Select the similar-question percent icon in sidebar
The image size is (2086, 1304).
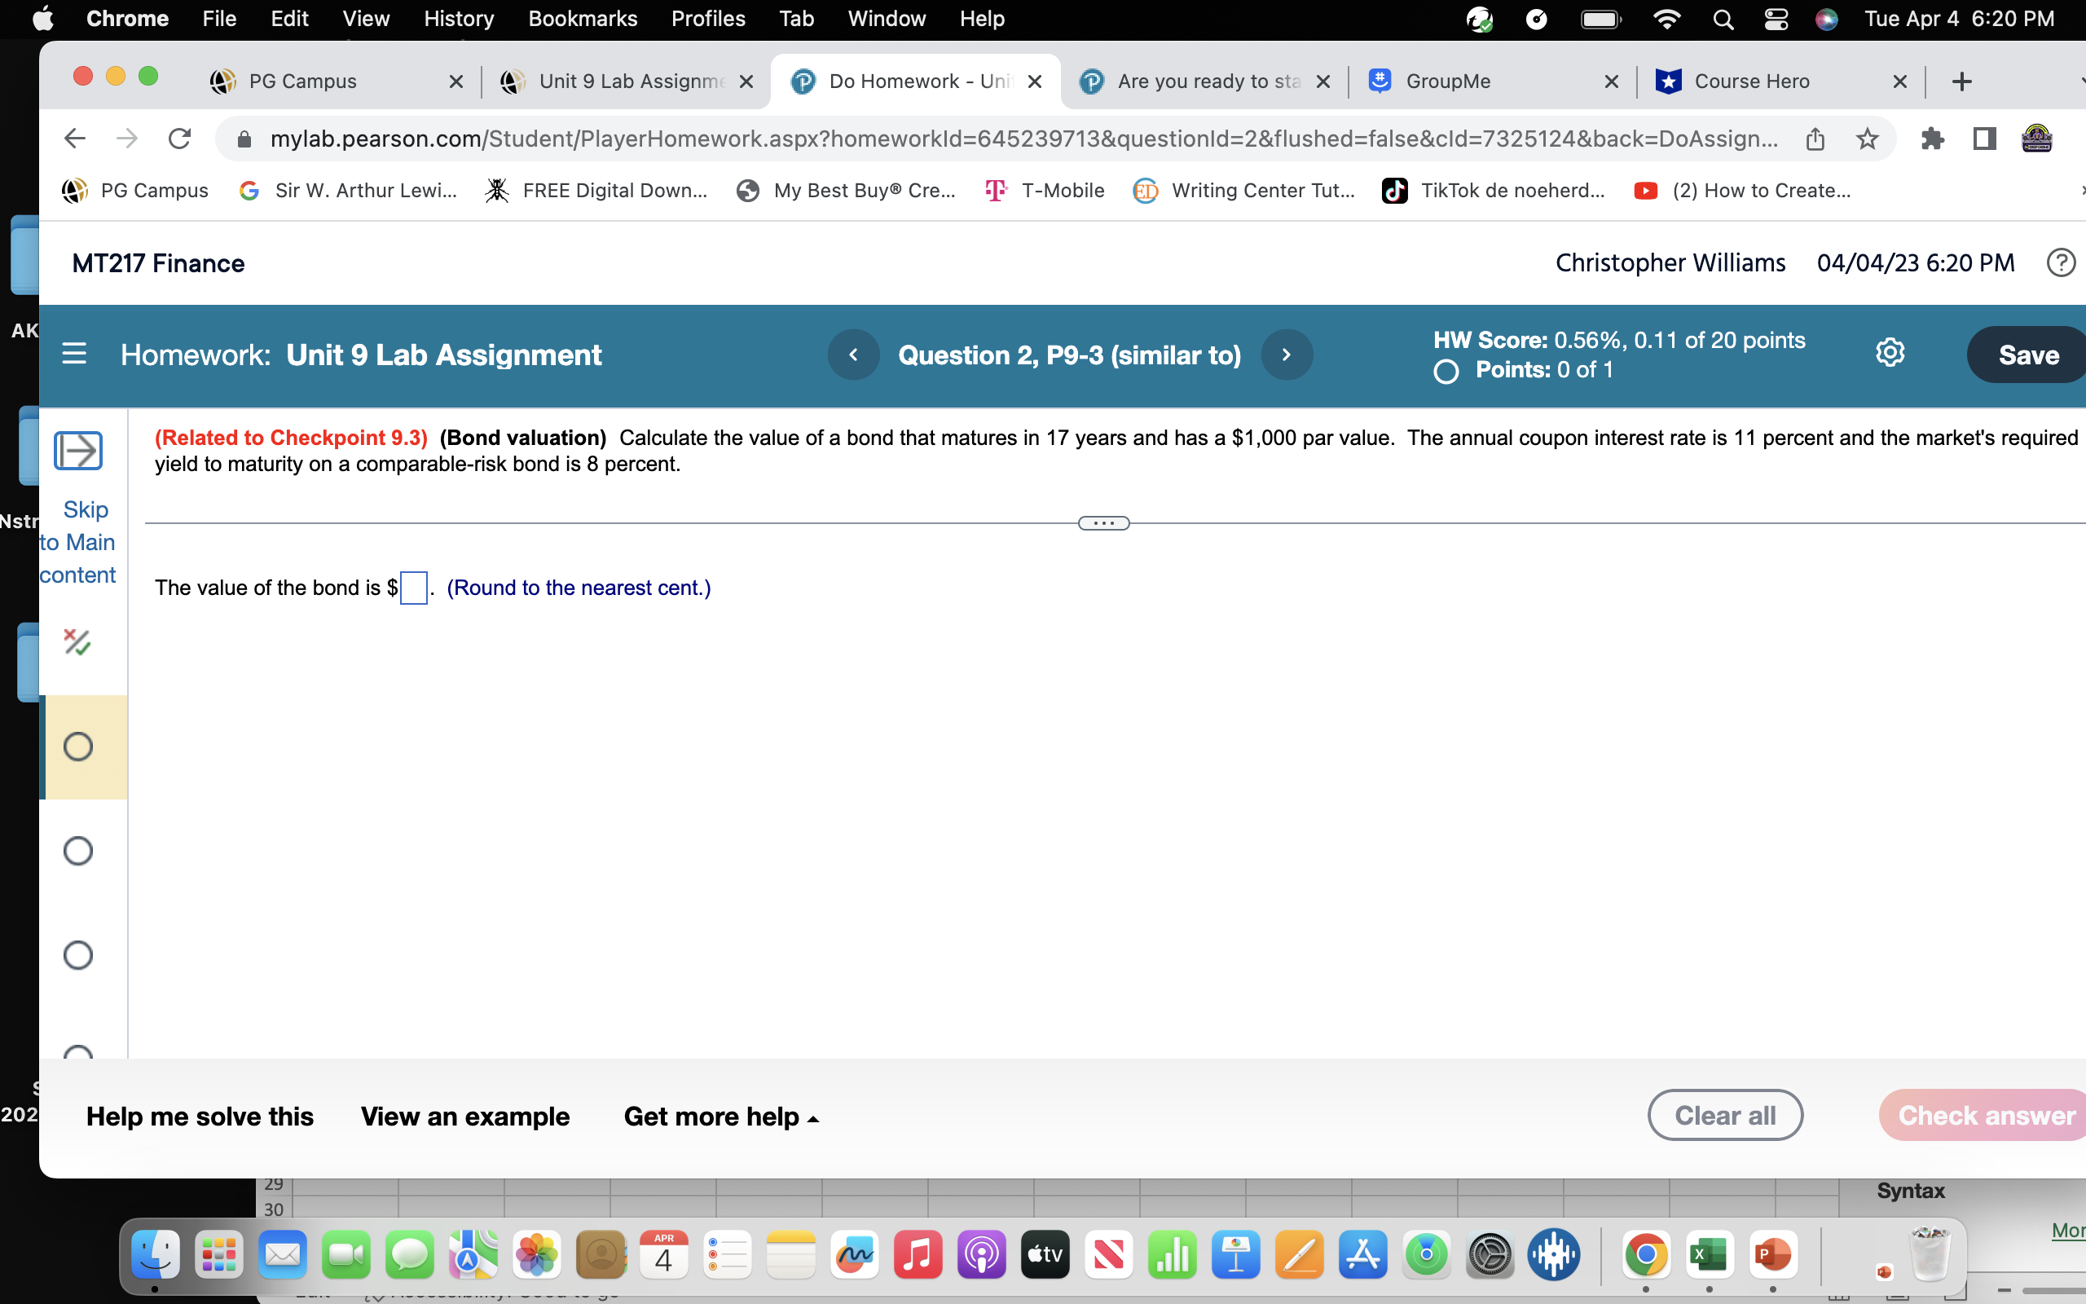tap(77, 641)
